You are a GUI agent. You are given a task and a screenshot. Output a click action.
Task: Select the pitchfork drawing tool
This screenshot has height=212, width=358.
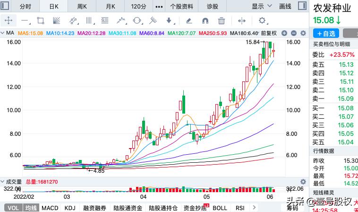[x=153, y=20]
